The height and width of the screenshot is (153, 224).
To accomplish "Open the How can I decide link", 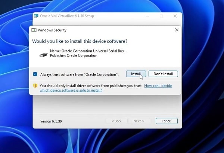I will click(x=106, y=88).
